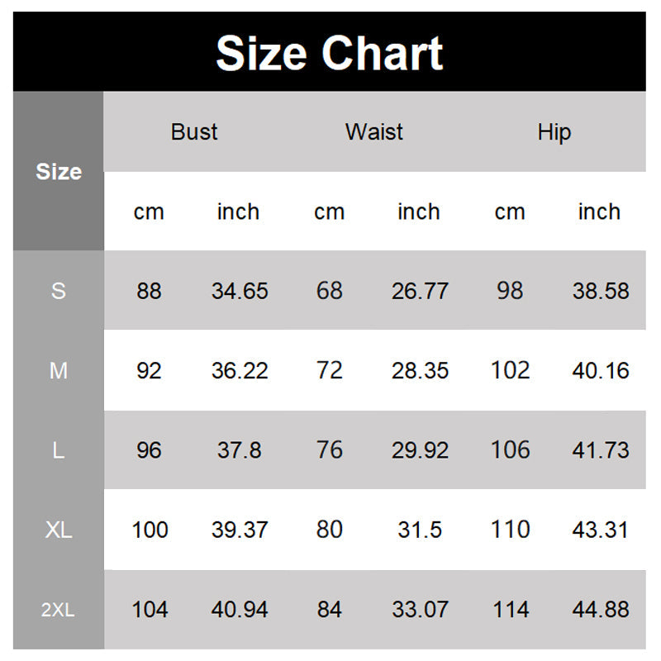Select the M size row label
Viewport: 661px width, 661px height.
pyautogui.click(x=59, y=371)
